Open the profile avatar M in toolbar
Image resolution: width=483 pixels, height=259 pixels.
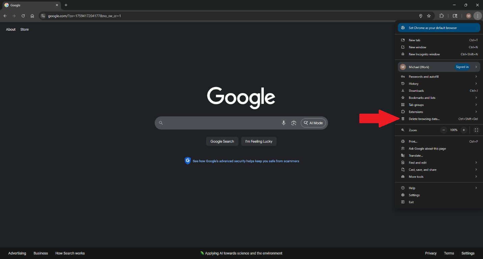tap(468, 16)
